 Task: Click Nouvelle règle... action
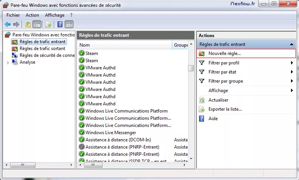pyautogui.click(x=246, y=53)
